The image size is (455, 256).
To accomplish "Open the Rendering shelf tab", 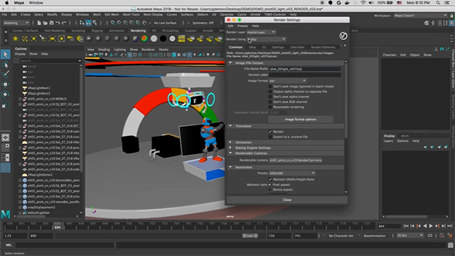I will pos(138,31).
